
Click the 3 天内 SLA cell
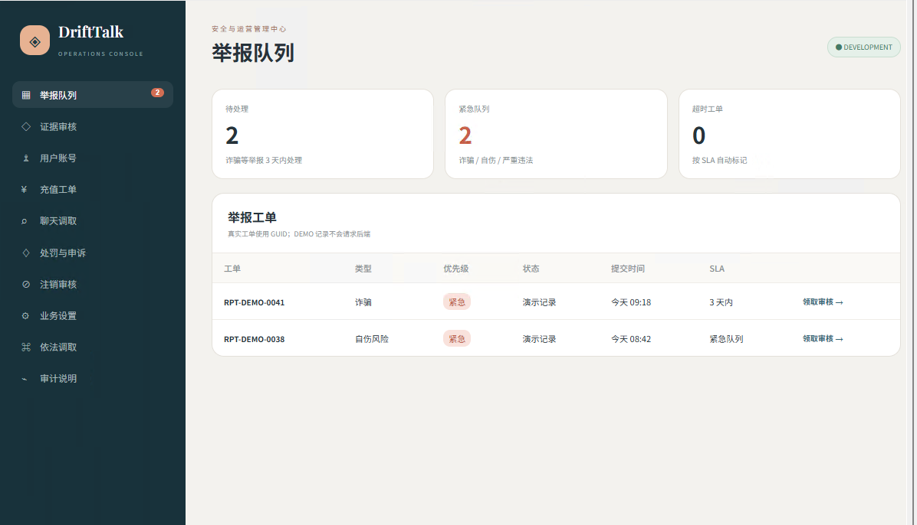click(721, 302)
